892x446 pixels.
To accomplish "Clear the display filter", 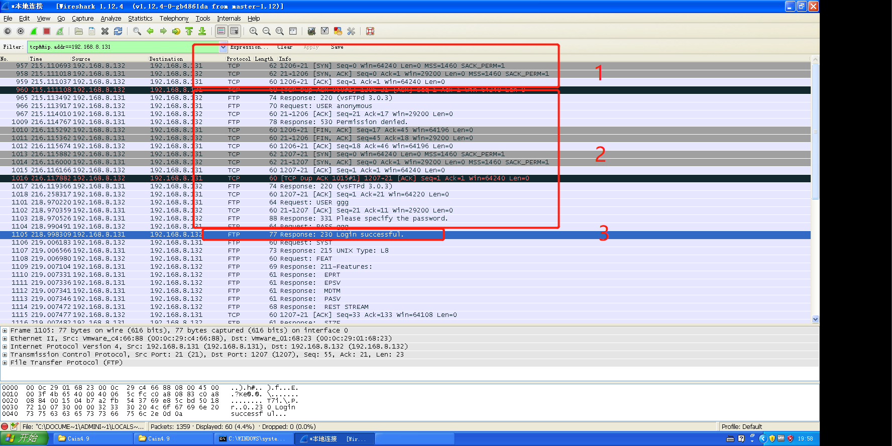I will pyautogui.click(x=285, y=47).
